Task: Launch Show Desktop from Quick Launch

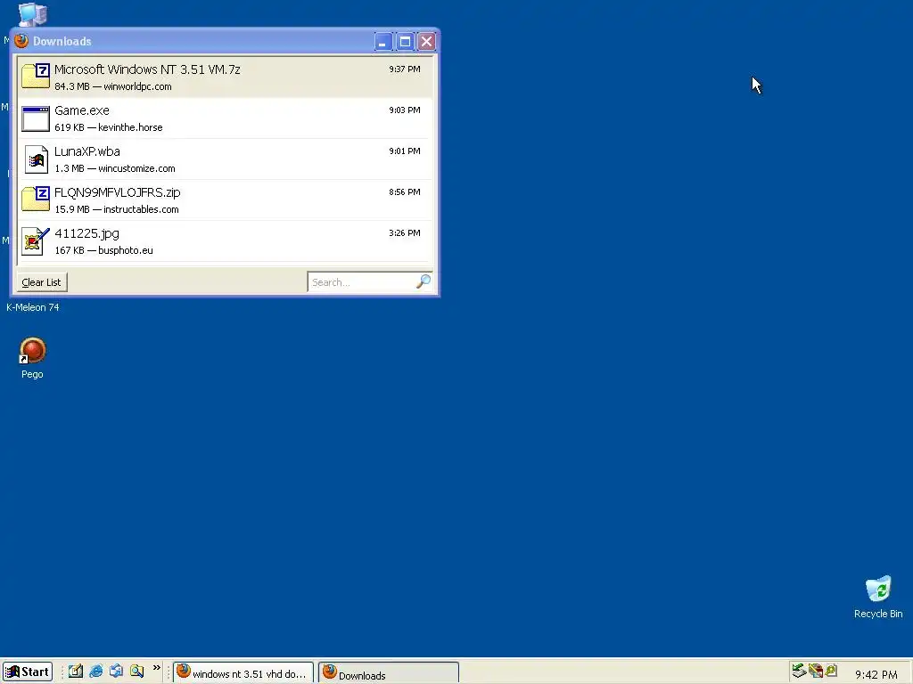Action: point(76,672)
